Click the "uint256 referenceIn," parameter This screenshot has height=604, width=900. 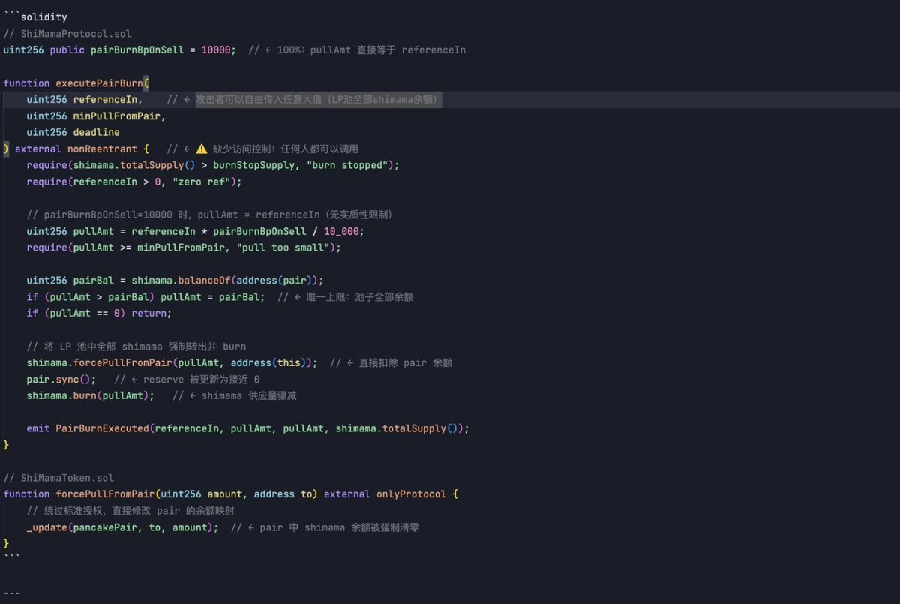(85, 100)
